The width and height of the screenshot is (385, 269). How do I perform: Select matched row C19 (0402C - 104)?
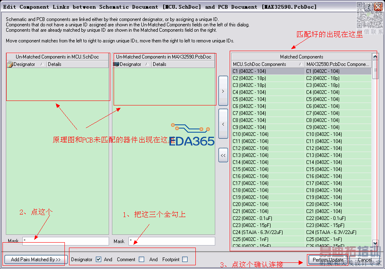point(302,197)
